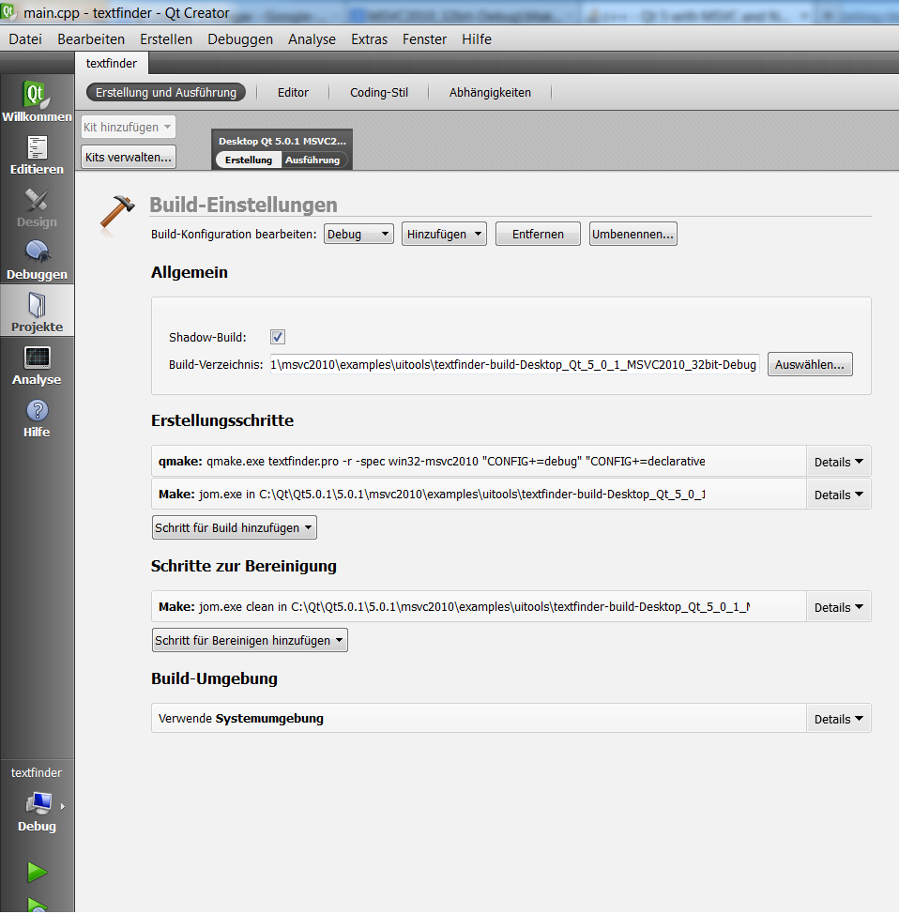Switch to the Coding-Stil tab
Viewport: 899px width, 914px height.
pyautogui.click(x=379, y=92)
